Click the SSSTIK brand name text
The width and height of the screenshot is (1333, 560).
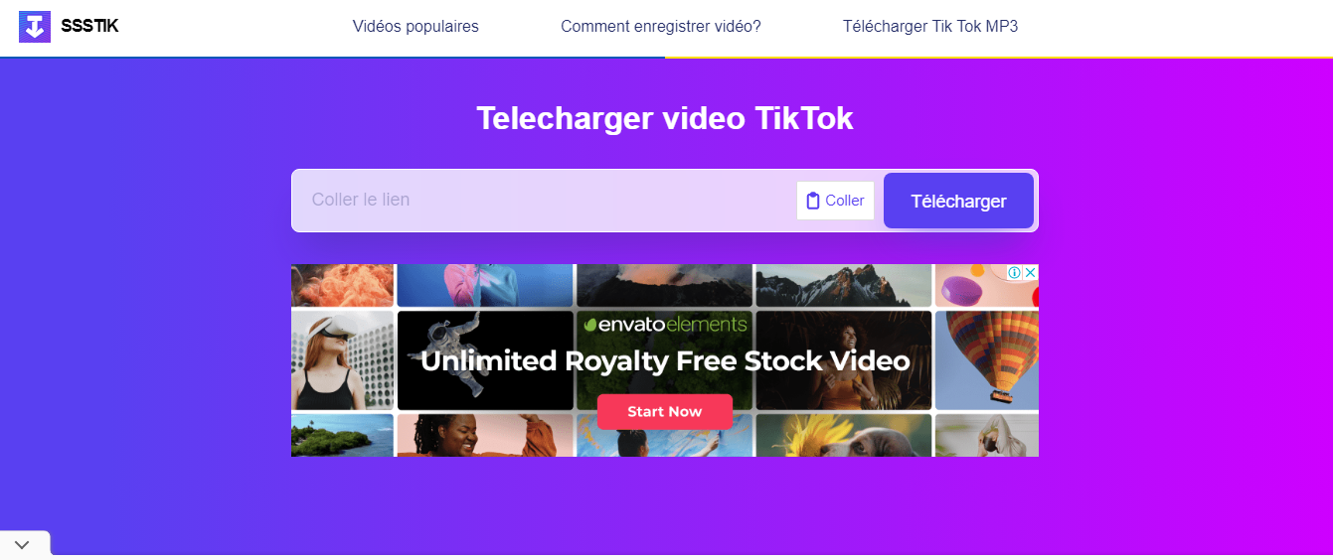tap(89, 27)
